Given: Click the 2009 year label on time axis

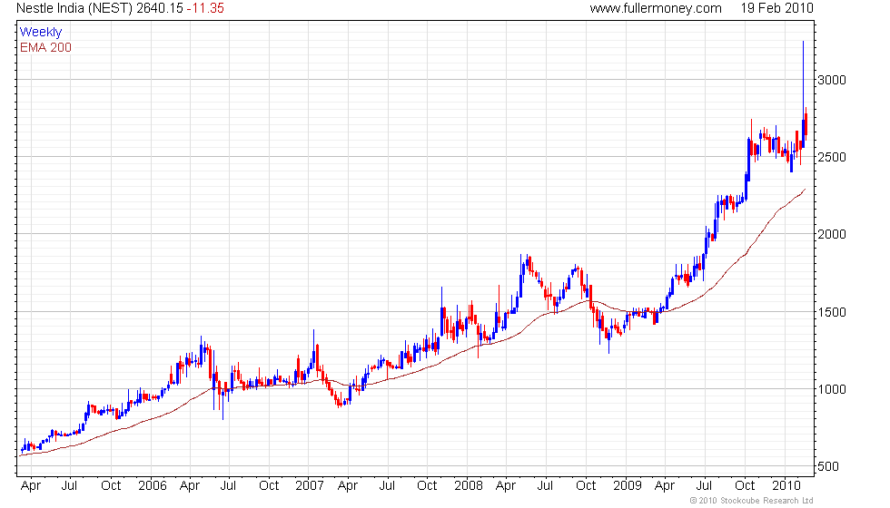Looking at the screenshot, I should pos(627,486).
